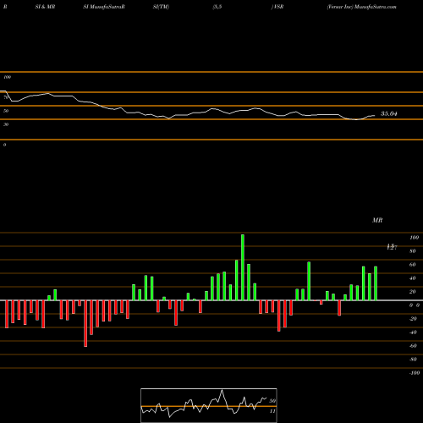Click the '-60' label on the MR axis
Viewport: 423px width, 423px height.
tap(413, 346)
